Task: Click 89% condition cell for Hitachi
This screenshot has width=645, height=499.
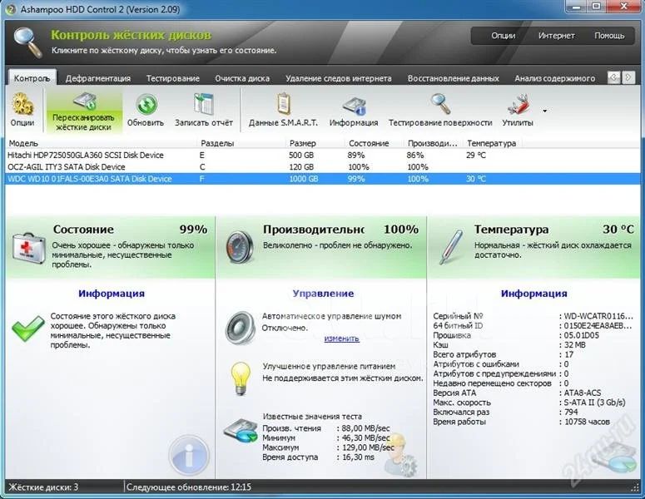Action: [x=356, y=156]
